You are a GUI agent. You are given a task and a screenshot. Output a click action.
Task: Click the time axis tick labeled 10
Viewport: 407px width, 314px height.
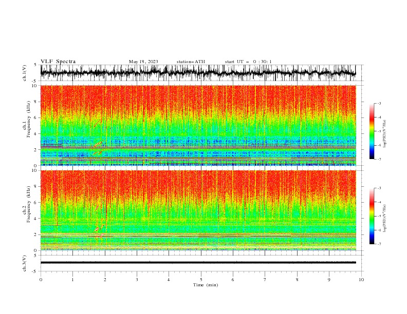(361, 280)
